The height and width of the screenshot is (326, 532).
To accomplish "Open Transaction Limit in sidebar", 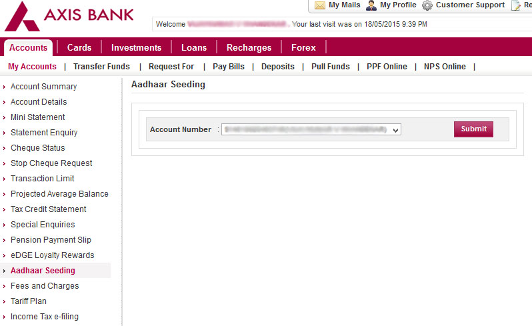I will click(43, 179).
